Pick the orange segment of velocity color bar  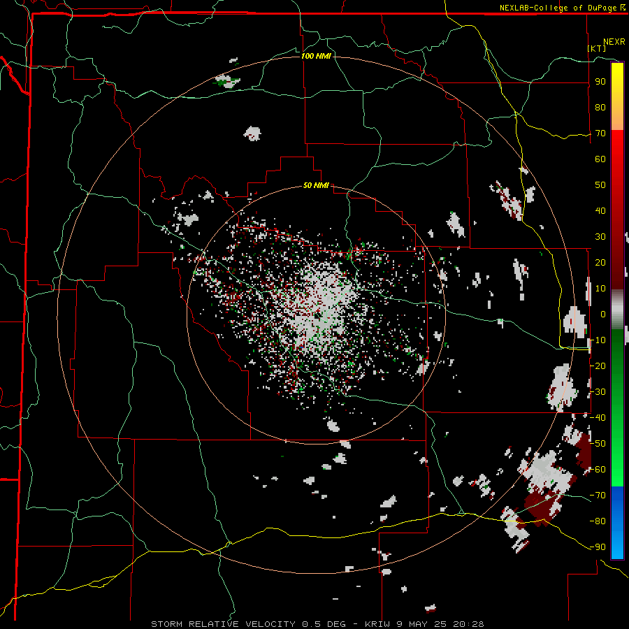pyautogui.click(x=617, y=116)
